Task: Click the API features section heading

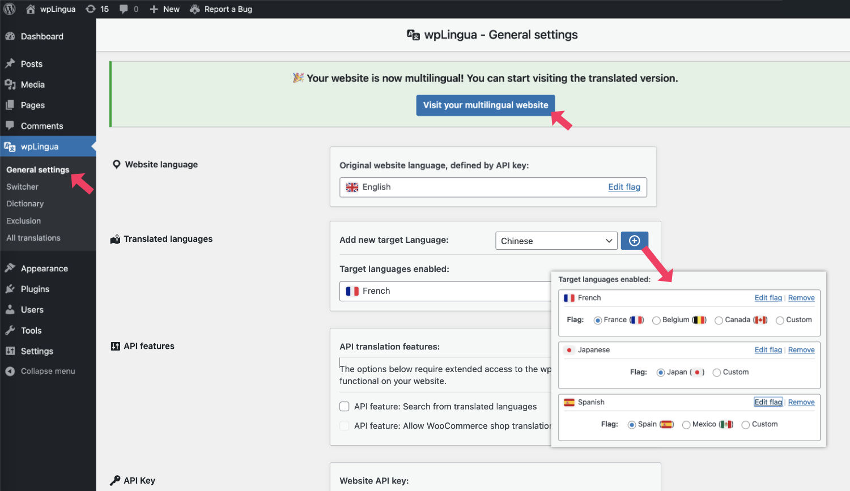Action: coord(149,346)
